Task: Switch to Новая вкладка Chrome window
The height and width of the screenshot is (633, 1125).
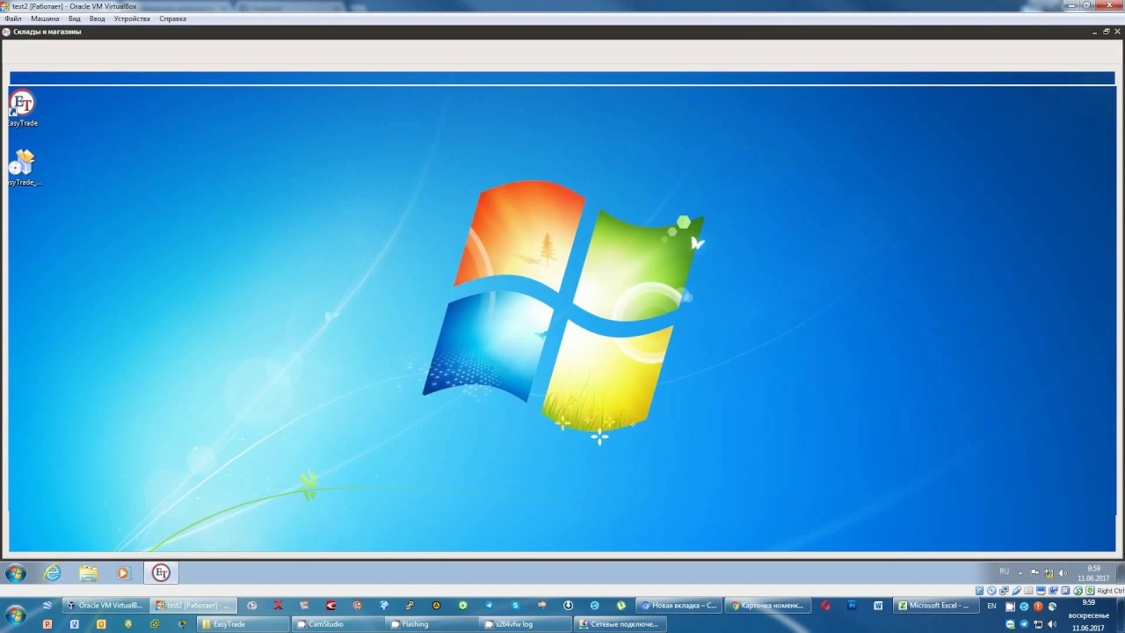Action: pos(679,606)
